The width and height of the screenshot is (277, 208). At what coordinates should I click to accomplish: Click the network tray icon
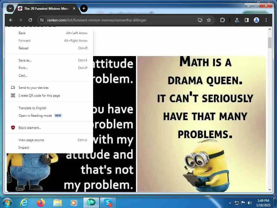click(236, 203)
